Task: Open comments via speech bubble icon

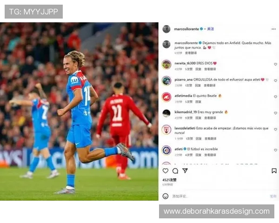Action: click(x=175, y=171)
